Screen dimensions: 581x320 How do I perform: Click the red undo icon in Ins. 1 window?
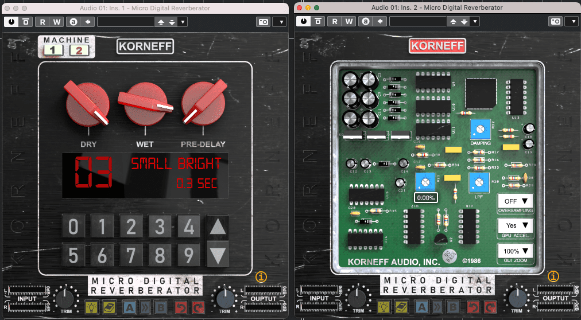point(181,307)
